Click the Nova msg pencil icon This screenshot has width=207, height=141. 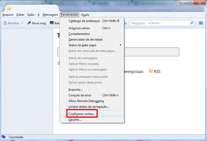[x=29, y=23]
